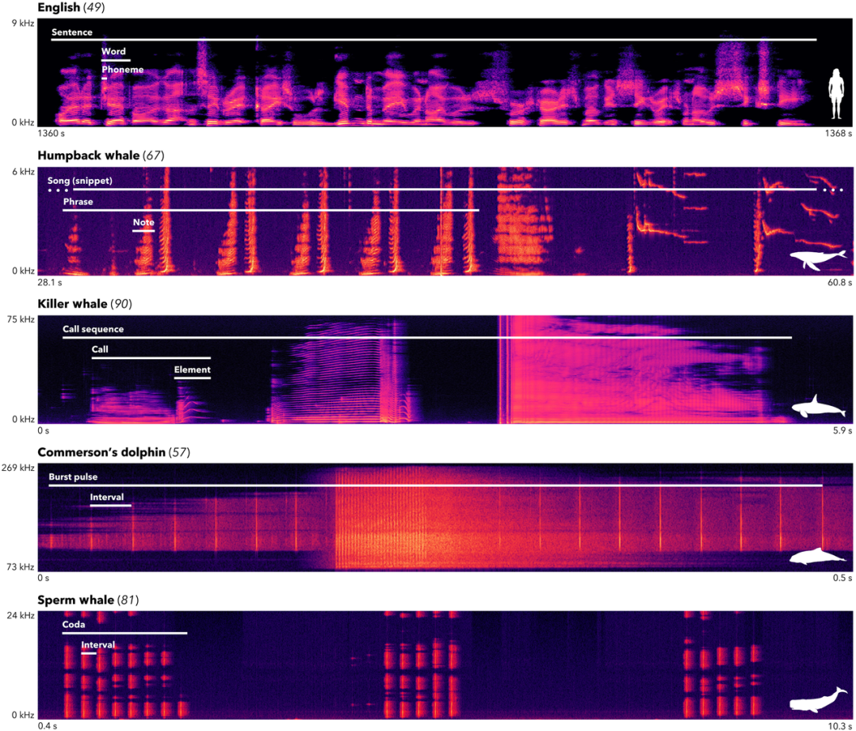Click the Word marker label
The image size is (856, 731).
[113, 52]
